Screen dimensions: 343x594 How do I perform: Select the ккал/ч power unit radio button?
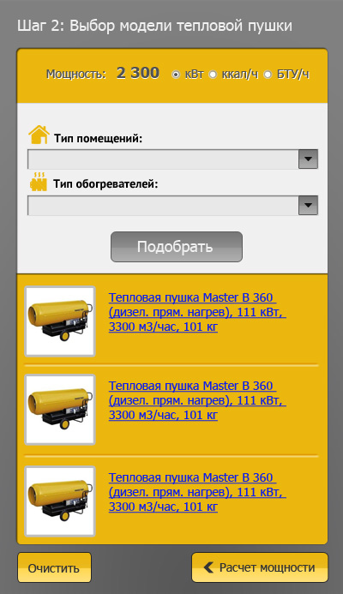(x=213, y=75)
